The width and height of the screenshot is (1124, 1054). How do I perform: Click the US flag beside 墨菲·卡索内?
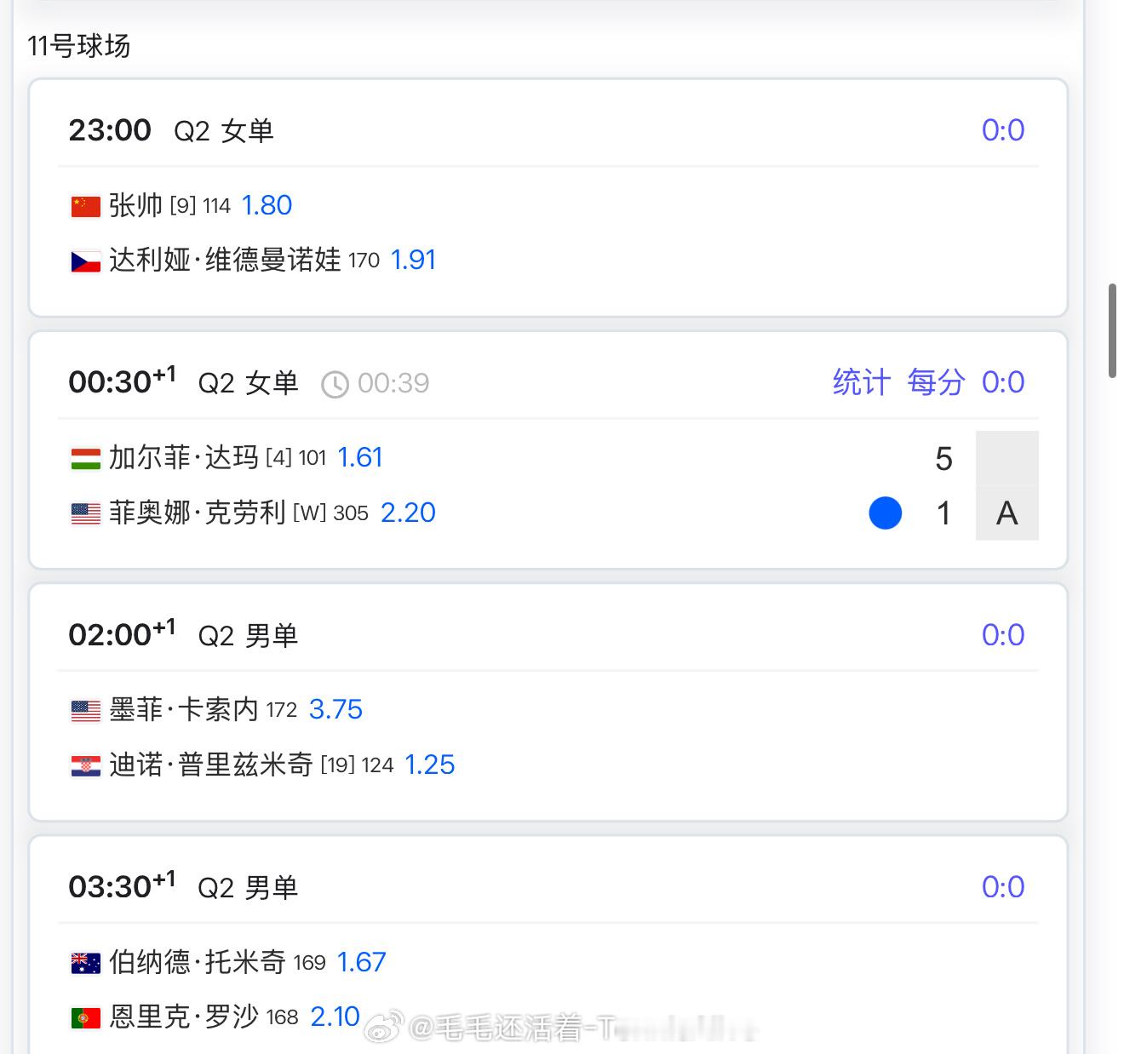click(x=85, y=711)
